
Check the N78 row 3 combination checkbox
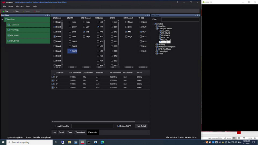pyautogui.click(x=53, y=84)
